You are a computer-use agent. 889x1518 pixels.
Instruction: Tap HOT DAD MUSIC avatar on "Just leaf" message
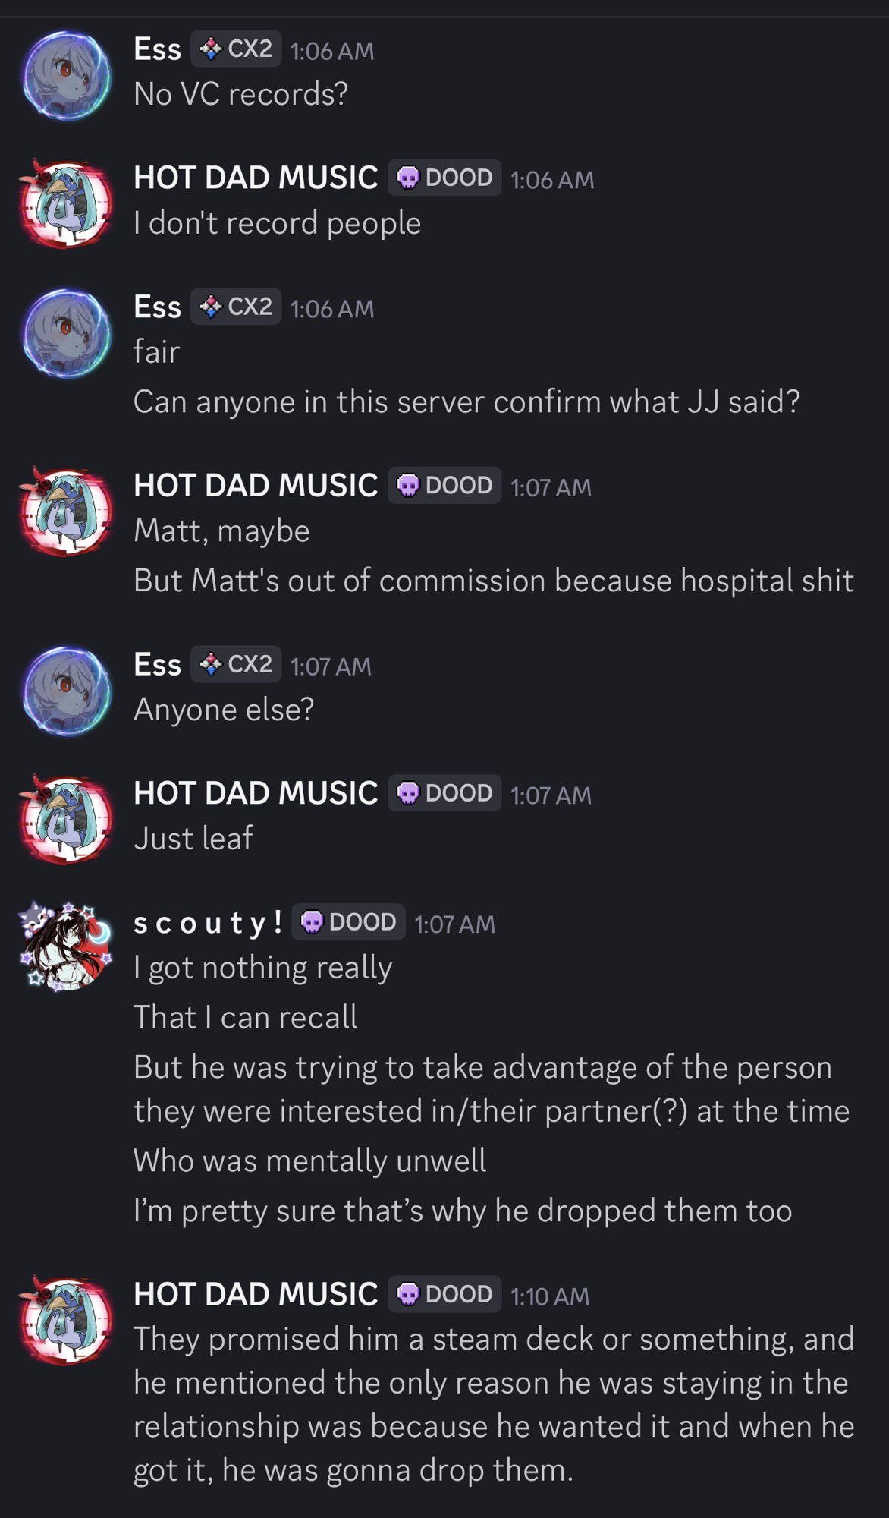pyautogui.click(x=67, y=820)
